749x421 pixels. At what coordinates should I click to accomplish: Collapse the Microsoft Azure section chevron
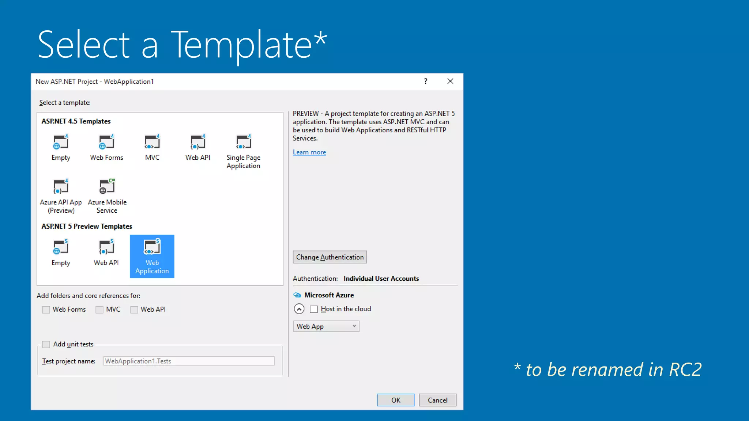(x=299, y=309)
